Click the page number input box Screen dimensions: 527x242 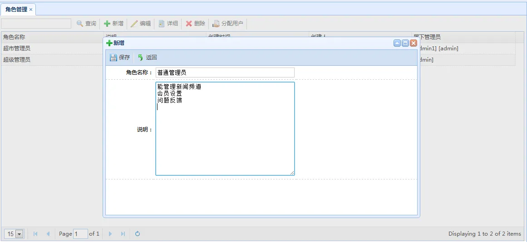[80, 234]
